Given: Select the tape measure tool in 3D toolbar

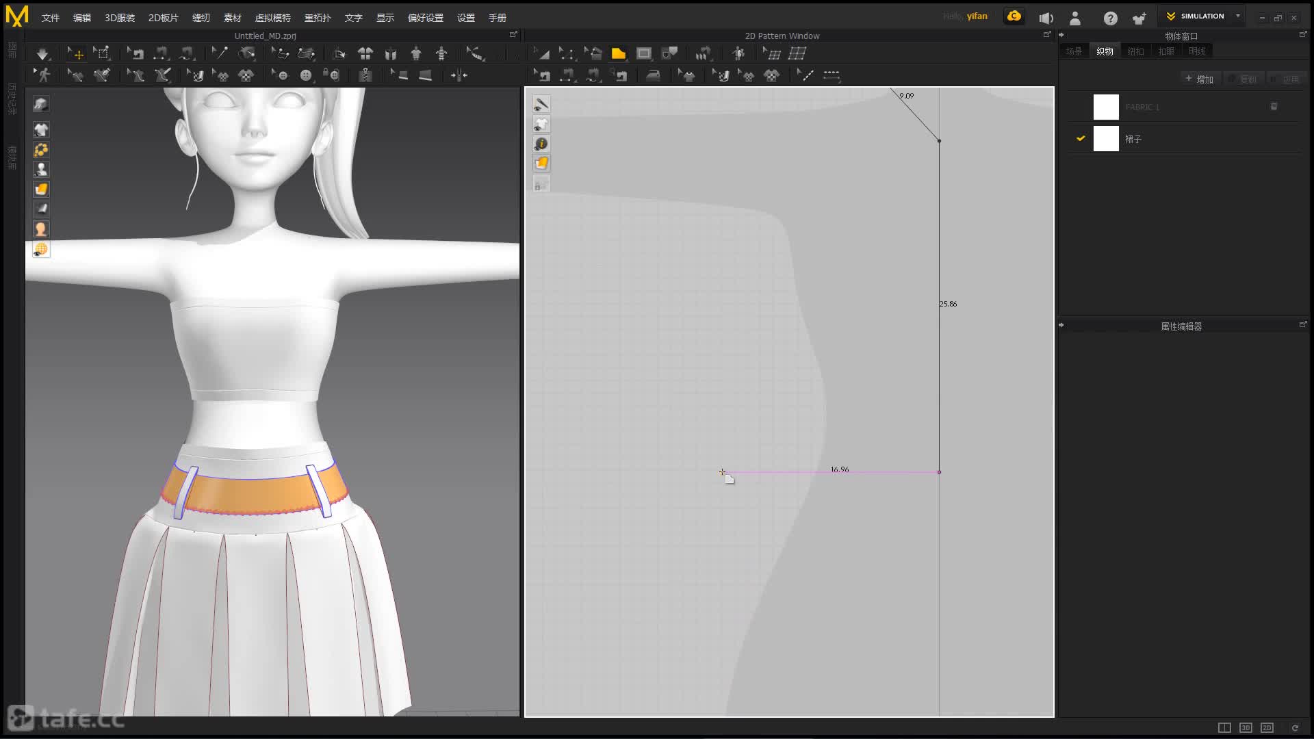Looking at the screenshot, I should [x=475, y=53].
